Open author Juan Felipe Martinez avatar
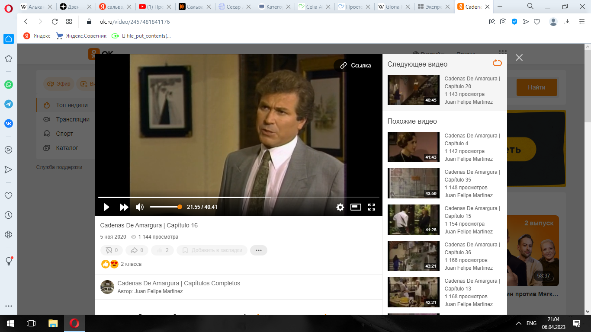 (x=107, y=287)
